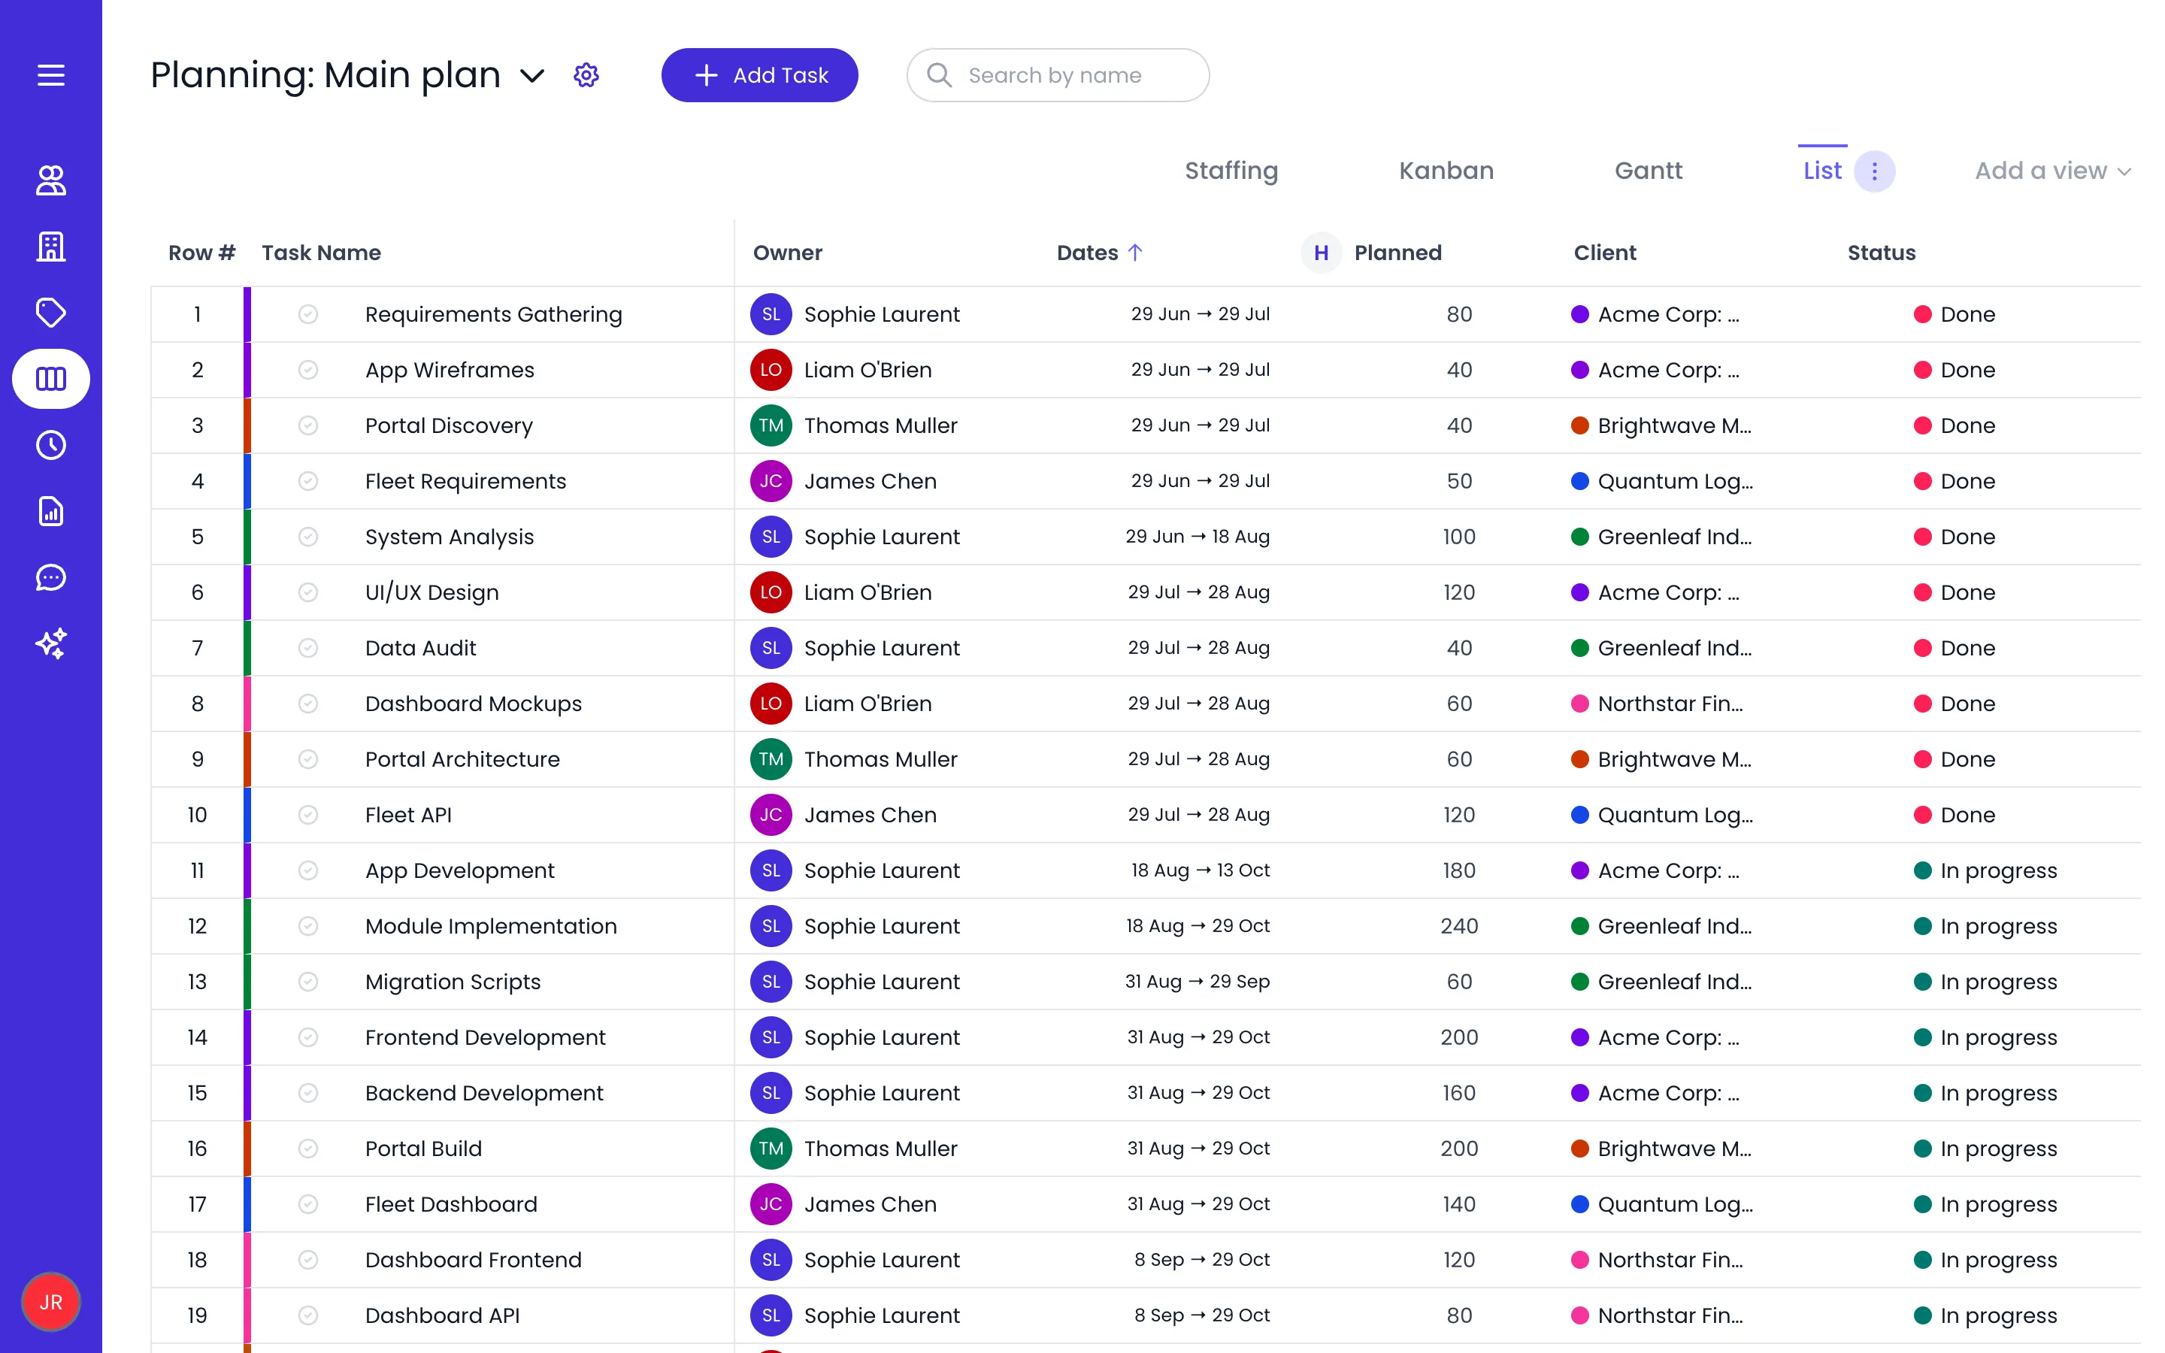Viewport: 2165px width, 1353px height.
Task: Sort by the Status column header
Action: pos(1882,253)
